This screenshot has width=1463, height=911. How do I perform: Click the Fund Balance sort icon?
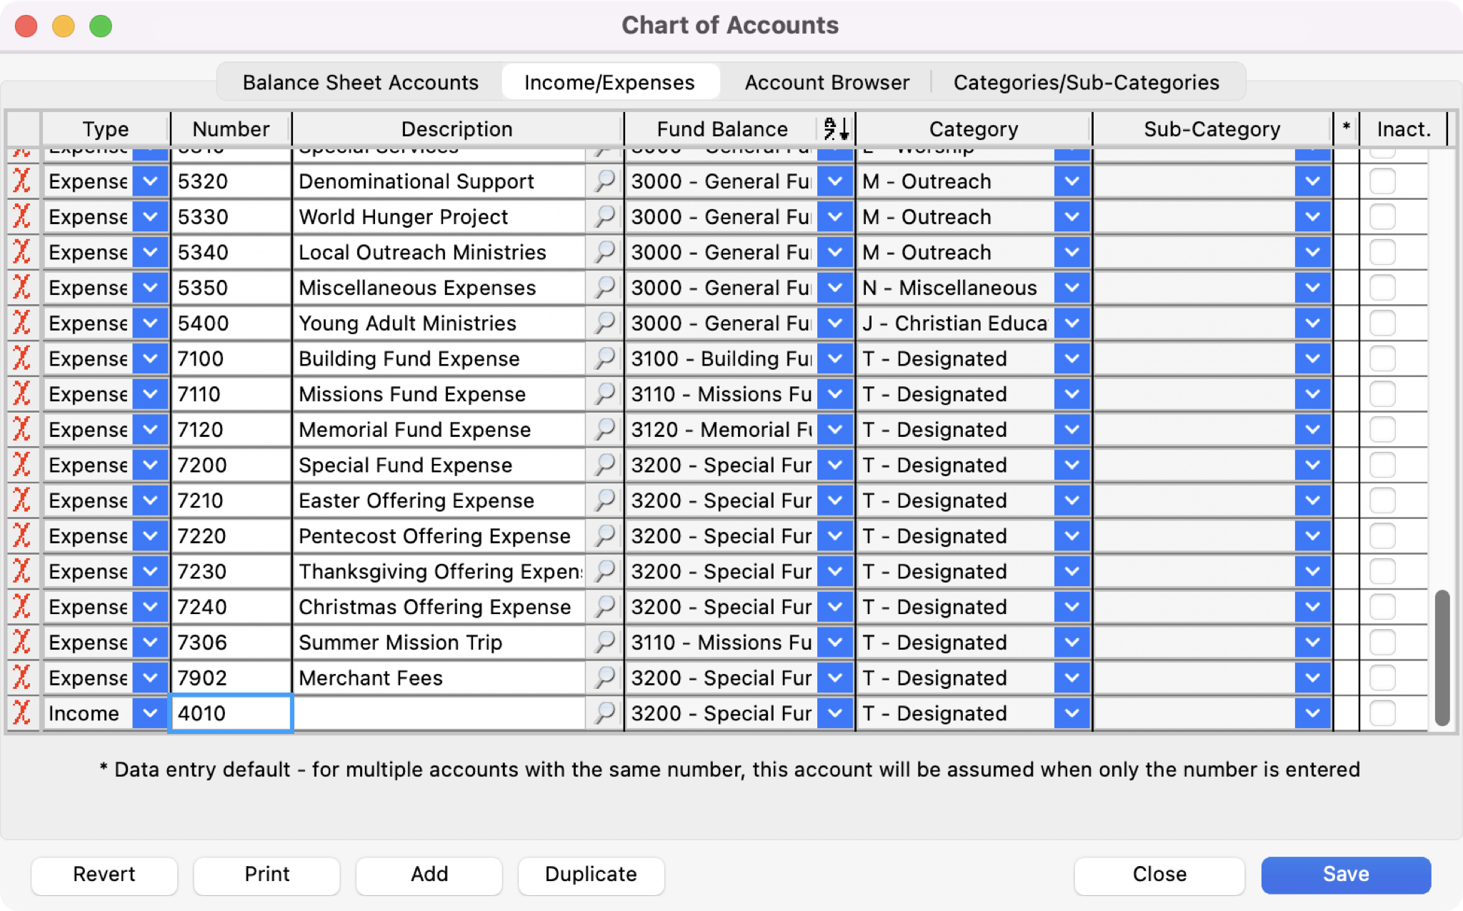(x=836, y=129)
